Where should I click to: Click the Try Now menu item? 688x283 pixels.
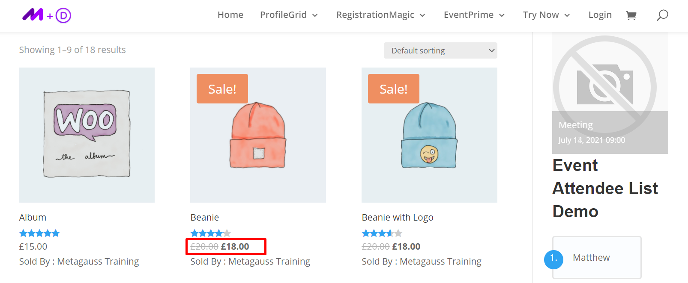[541, 15]
